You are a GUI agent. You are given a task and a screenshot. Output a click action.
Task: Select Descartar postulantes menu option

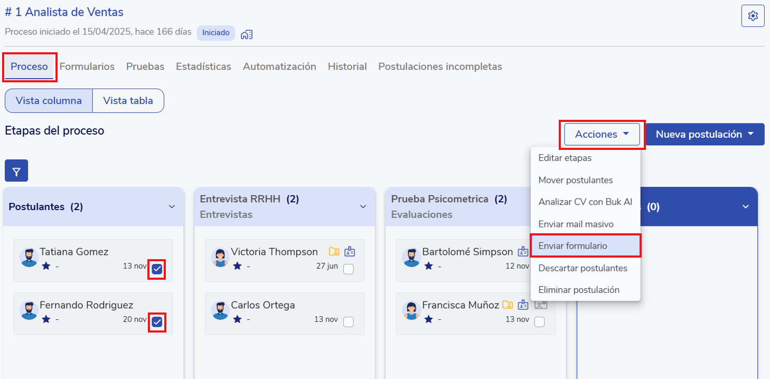coord(583,268)
